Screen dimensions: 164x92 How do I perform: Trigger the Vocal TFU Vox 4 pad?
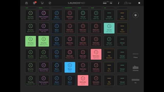83,15
